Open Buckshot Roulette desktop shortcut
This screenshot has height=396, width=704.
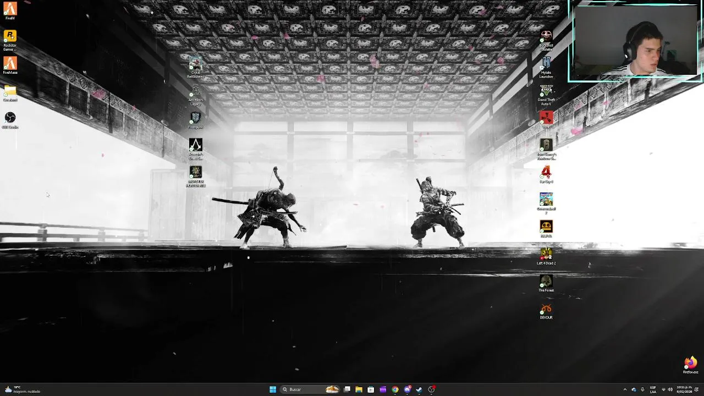[546, 41]
